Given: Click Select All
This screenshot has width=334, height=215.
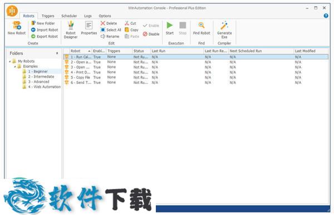Looking at the screenshot, I should click(x=111, y=30).
